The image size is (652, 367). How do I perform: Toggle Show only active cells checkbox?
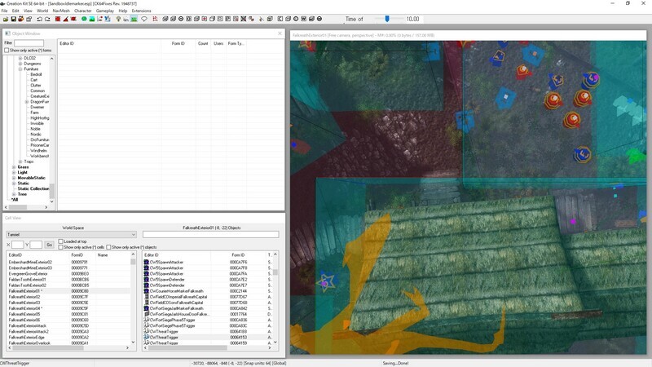(x=60, y=247)
